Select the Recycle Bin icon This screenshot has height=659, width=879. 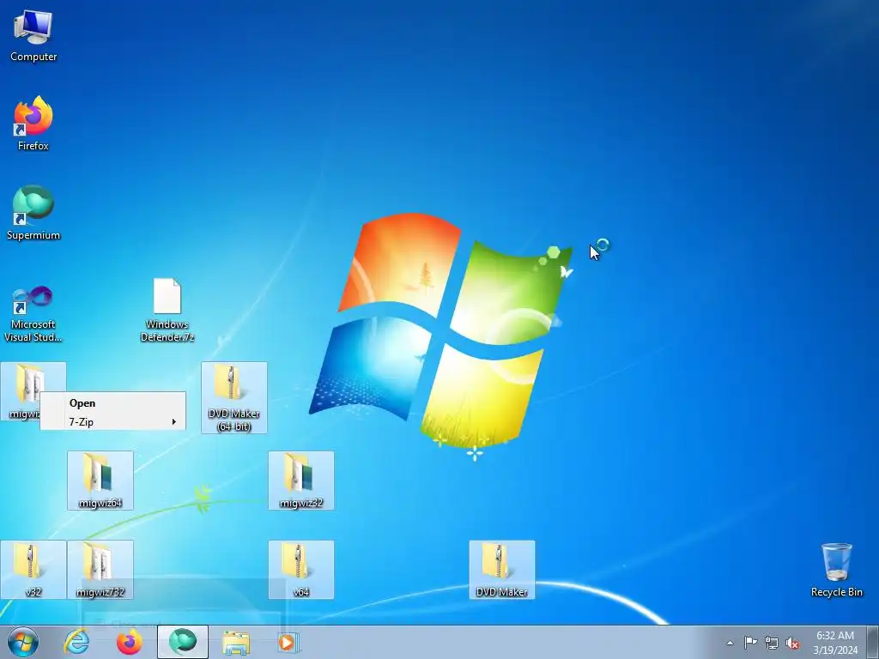tap(836, 570)
